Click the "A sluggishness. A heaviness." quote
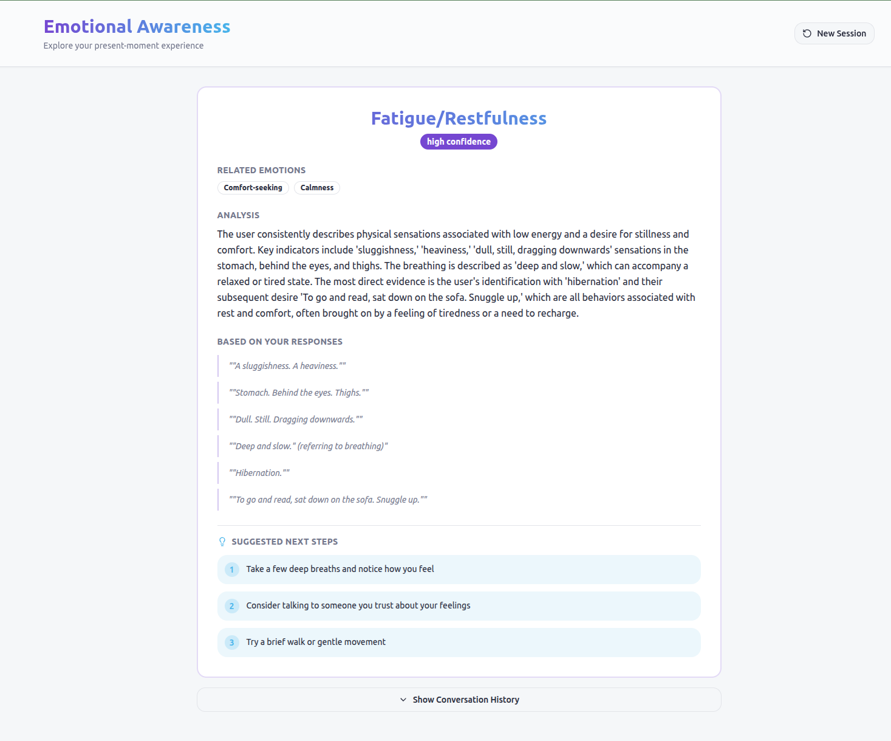Screen dimensions: 891x741 (x=287, y=366)
